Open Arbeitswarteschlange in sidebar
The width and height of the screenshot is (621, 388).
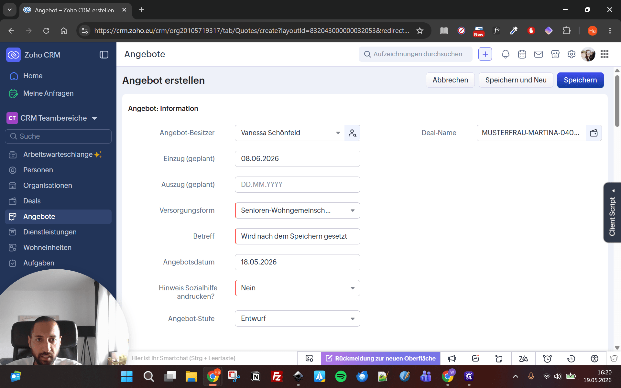tap(58, 155)
